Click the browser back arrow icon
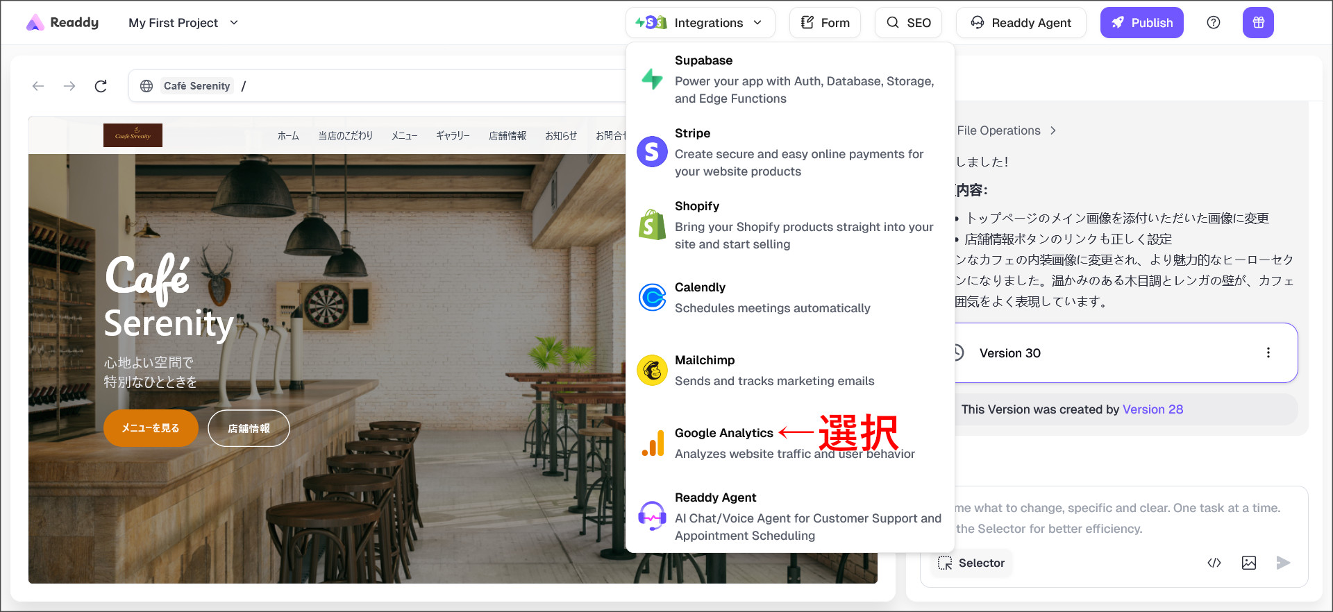 [x=38, y=86]
